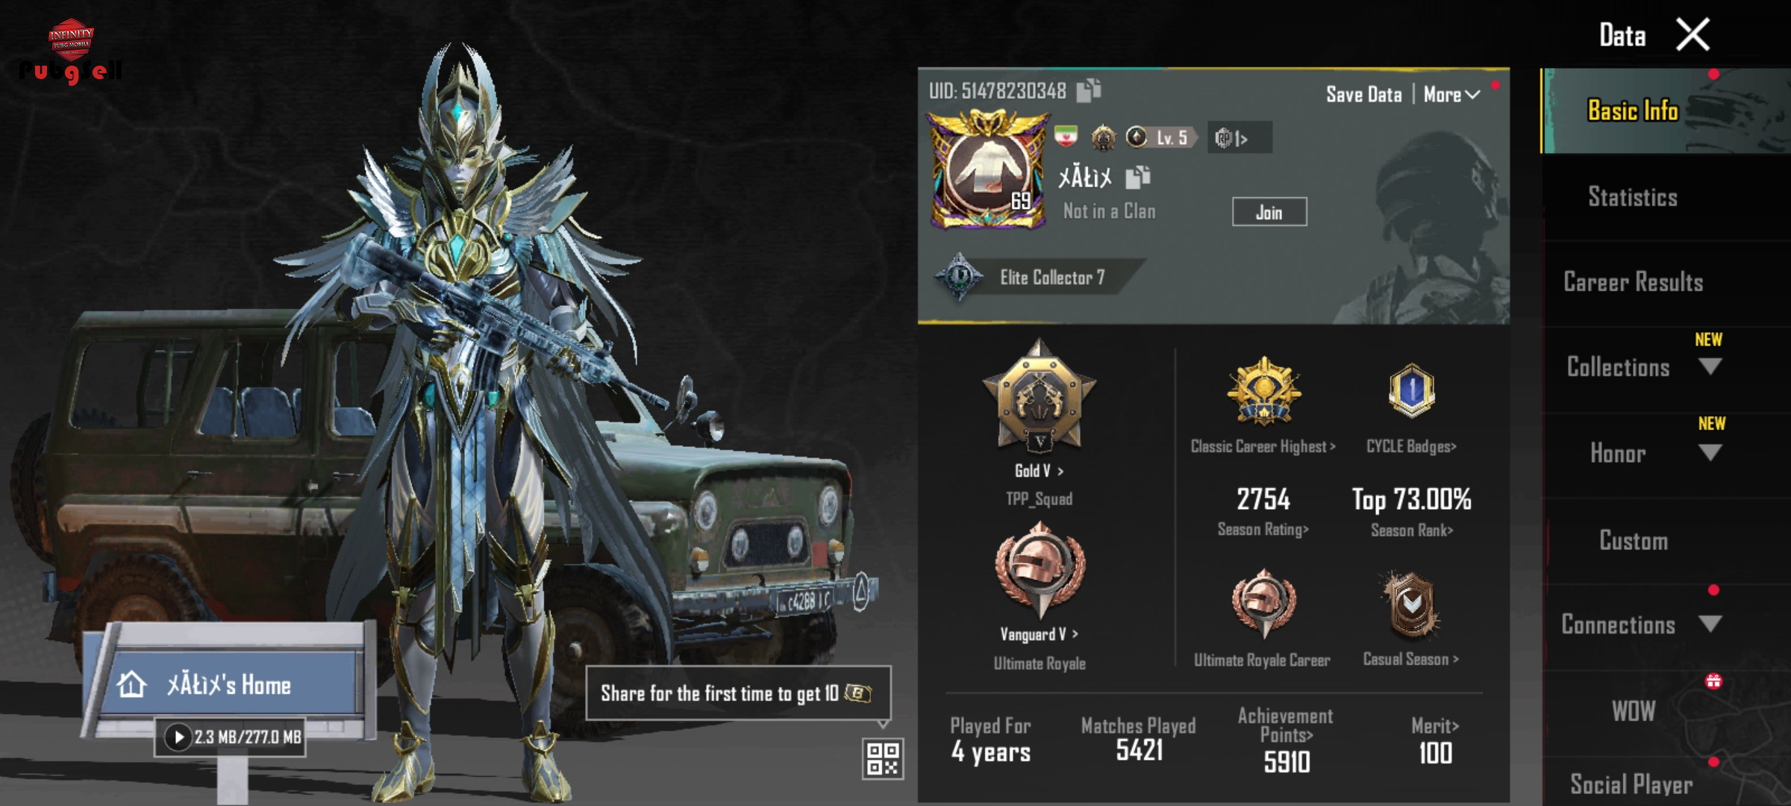Copy the UID number with copy icon
Viewport: 1791px width, 806px height.
click(x=1089, y=90)
